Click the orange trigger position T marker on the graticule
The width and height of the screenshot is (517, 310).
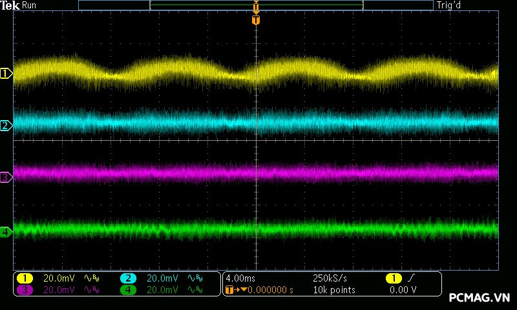pos(256,20)
